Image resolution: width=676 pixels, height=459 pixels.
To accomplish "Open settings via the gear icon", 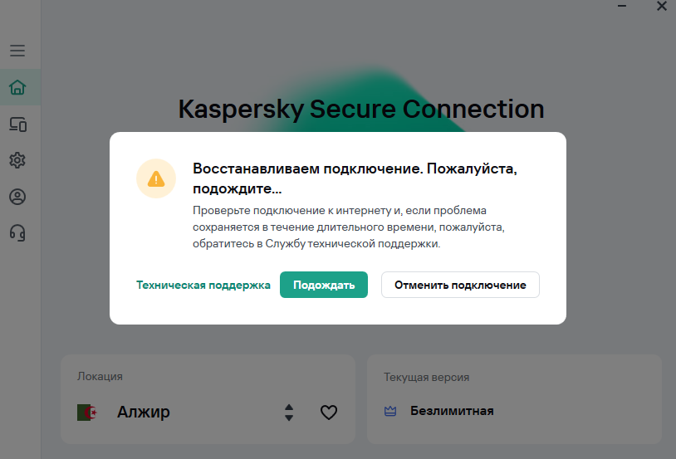I will click(17, 160).
